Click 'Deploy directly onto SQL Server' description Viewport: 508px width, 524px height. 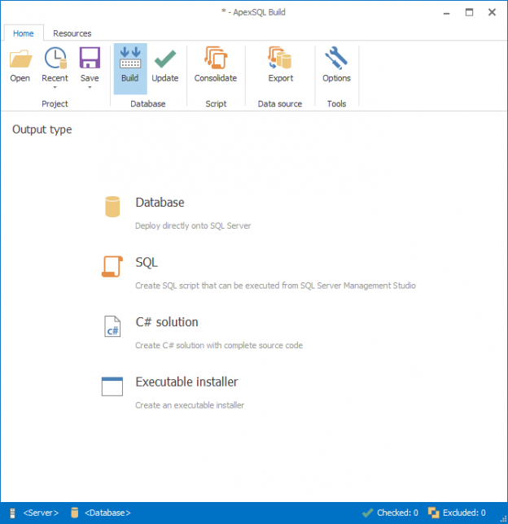coord(193,226)
